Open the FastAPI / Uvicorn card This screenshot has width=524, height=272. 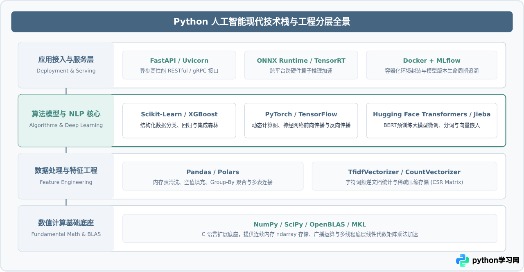point(179,65)
